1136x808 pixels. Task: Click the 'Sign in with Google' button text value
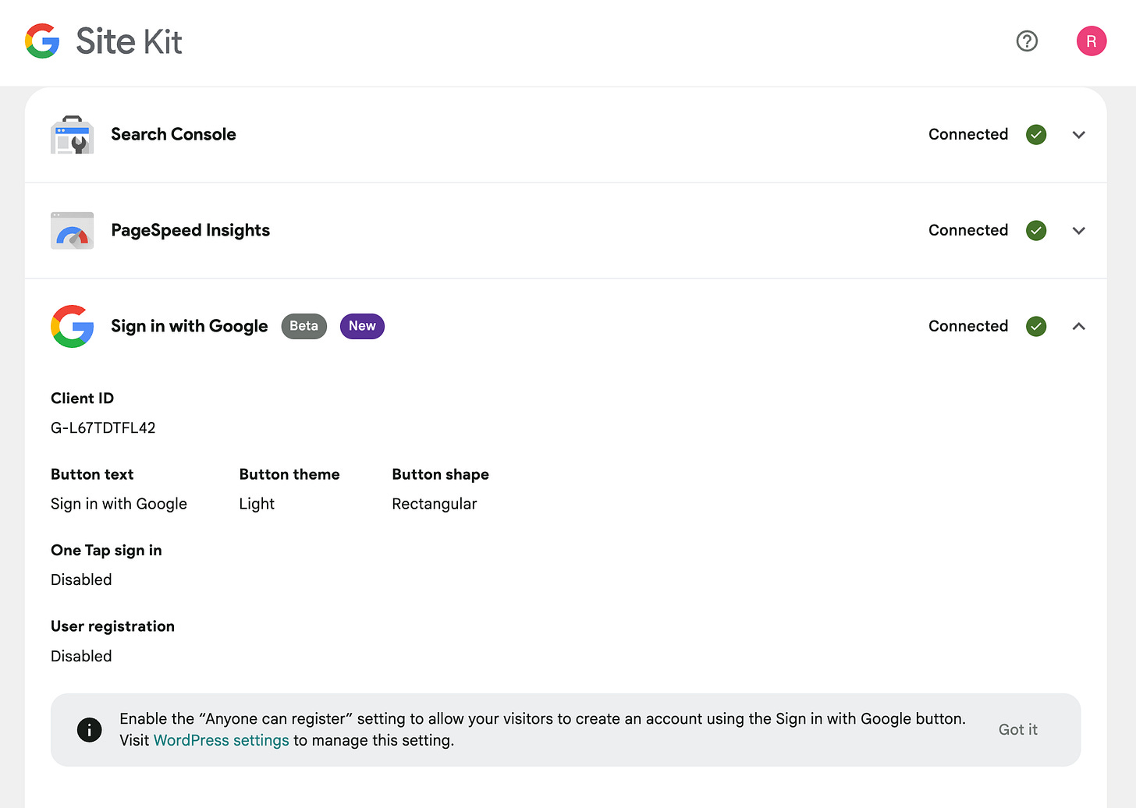point(119,504)
